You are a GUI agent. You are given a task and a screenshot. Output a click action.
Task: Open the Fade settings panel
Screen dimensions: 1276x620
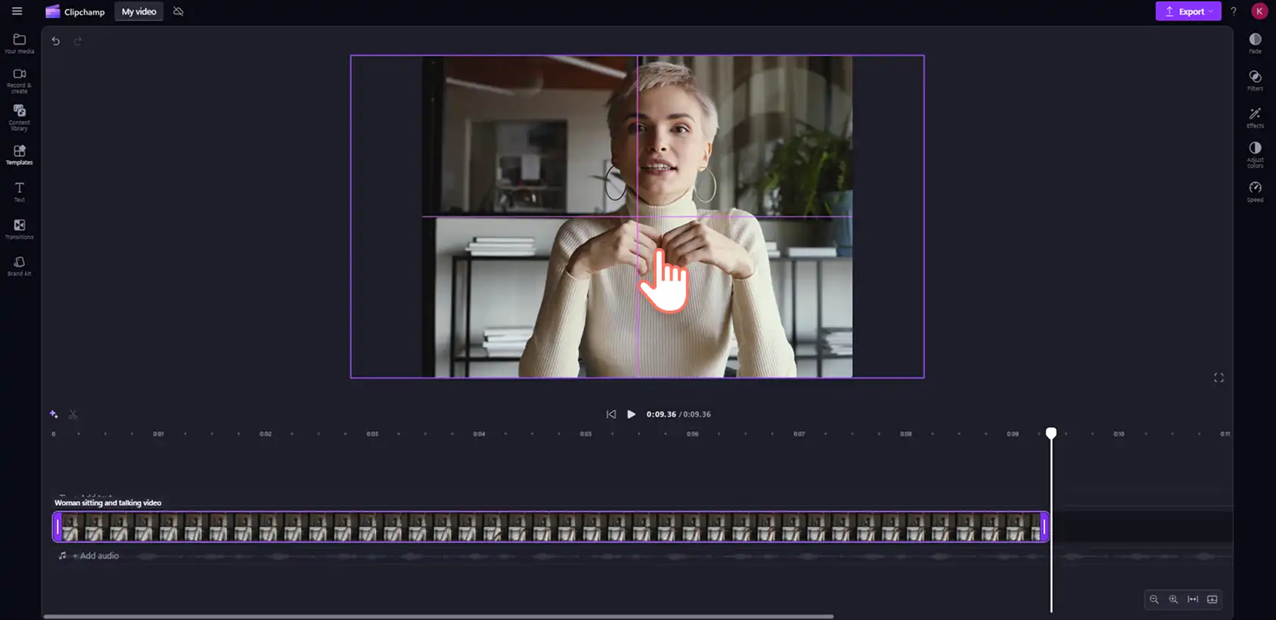pos(1255,43)
